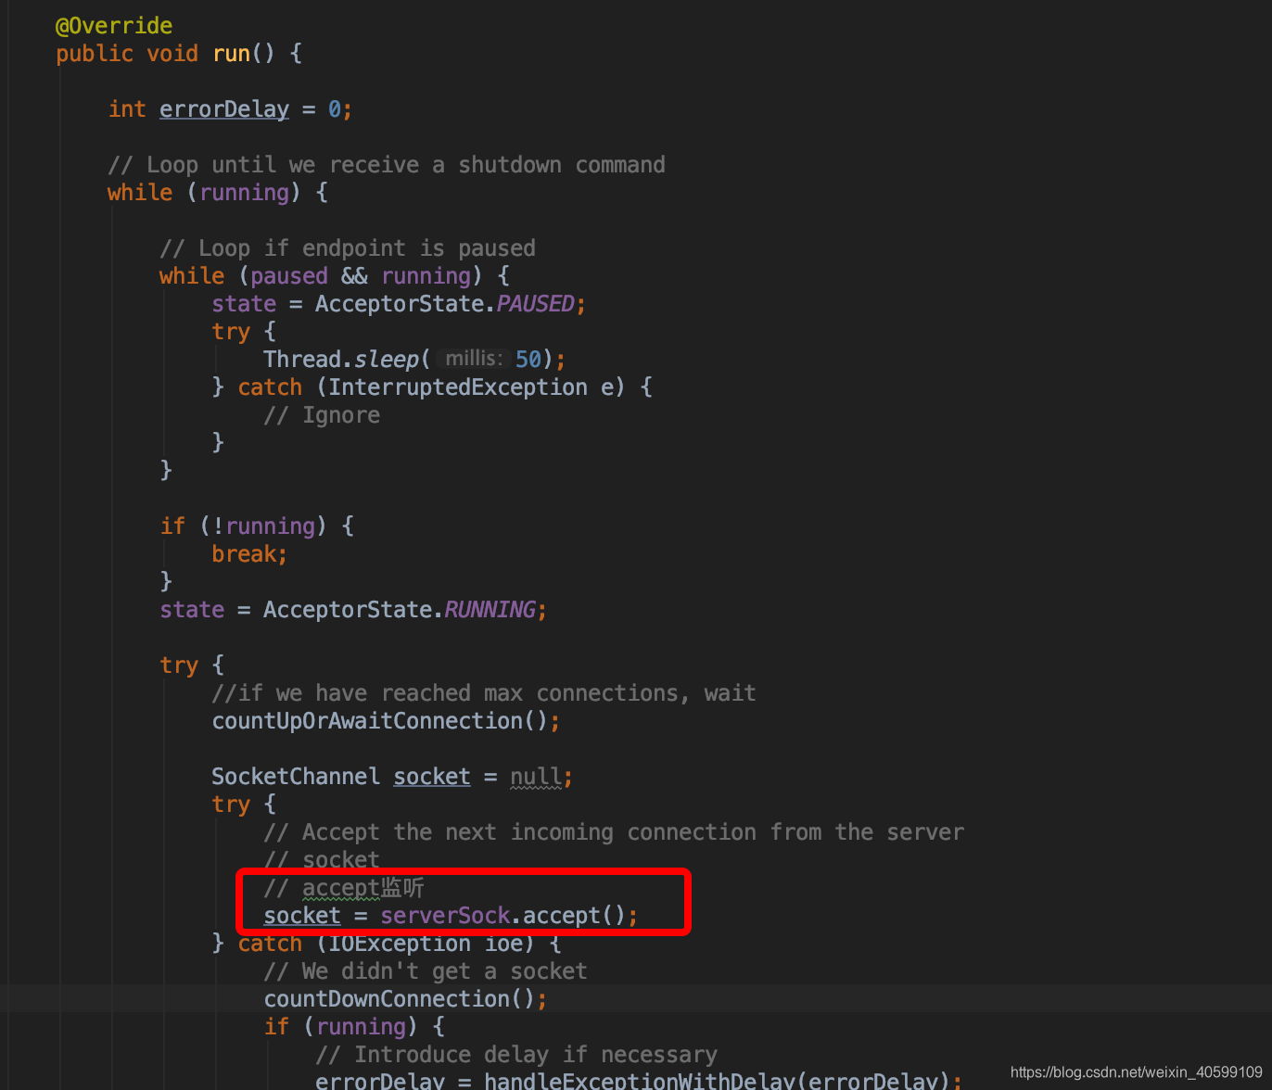Click the 'Introduce delay if necessary' comment
This screenshot has width=1272, height=1090.
[x=516, y=1055]
